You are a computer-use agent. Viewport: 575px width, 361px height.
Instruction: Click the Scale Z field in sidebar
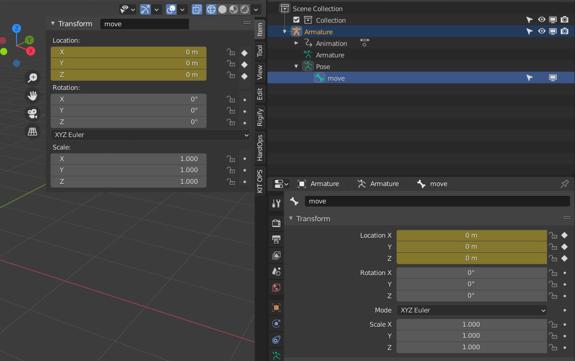[128, 182]
